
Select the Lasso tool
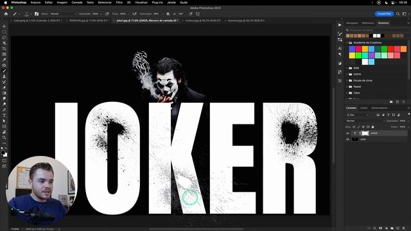pos(4,37)
